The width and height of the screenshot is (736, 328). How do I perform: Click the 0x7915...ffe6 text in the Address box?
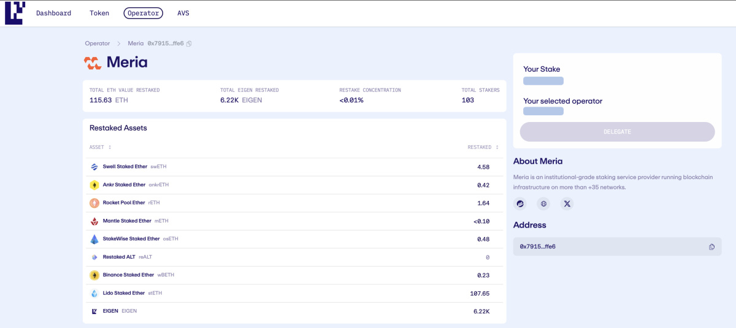click(x=538, y=246)
